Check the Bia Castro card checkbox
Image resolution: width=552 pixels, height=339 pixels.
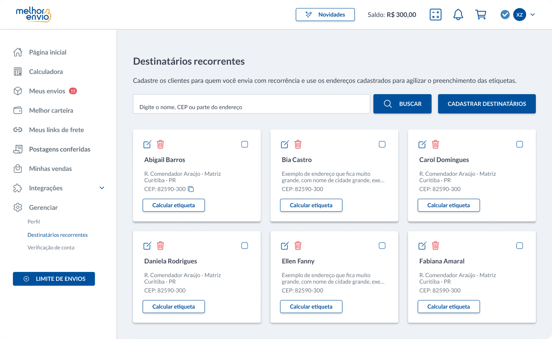tap(382, 144)
